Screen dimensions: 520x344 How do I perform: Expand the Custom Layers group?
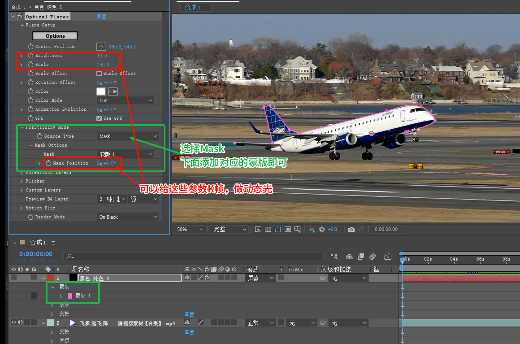pyautogui.click(x=22, y=190)
